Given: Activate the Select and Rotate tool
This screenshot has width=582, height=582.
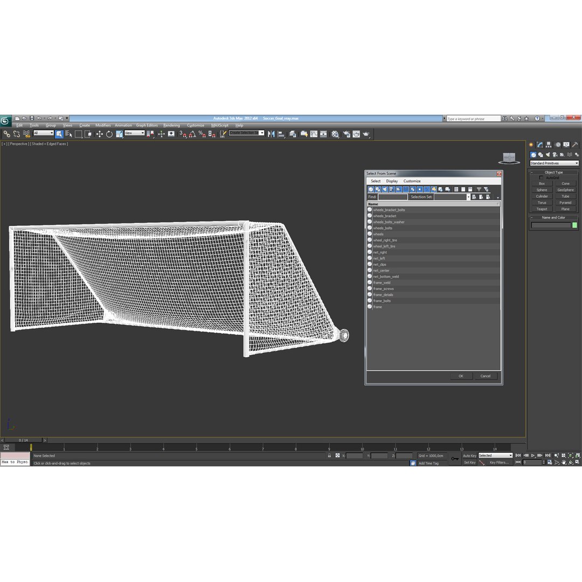Looking at the screenshot, I should [x=109, y=134].
